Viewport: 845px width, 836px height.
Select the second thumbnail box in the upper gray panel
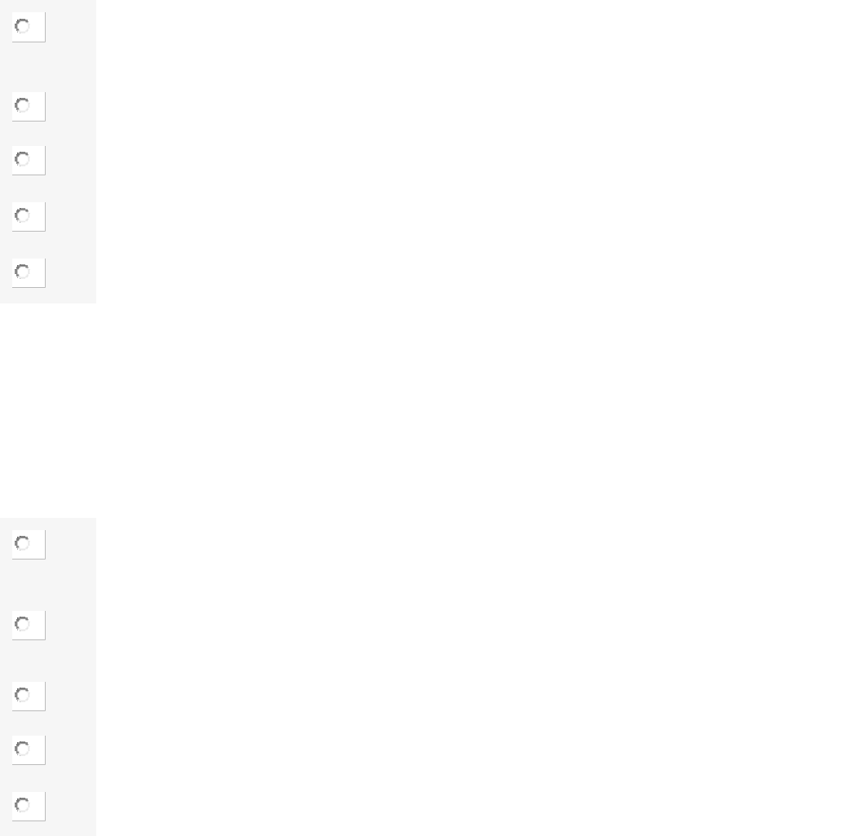pyautogui.click(x=29, y=107)
